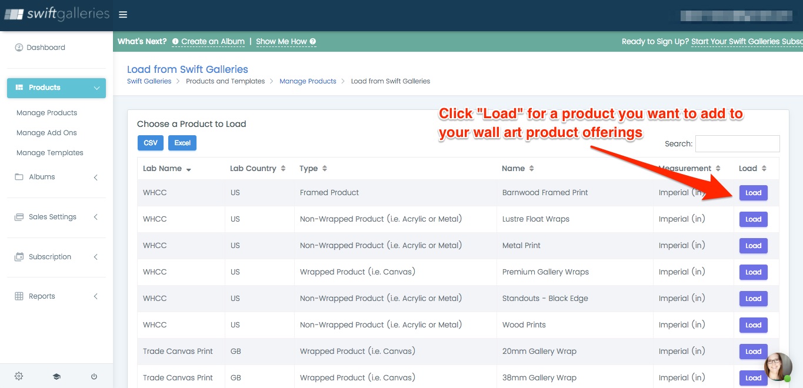
Task: Click Swift Galleries breadcrumb link
Action: coord(149,81)
